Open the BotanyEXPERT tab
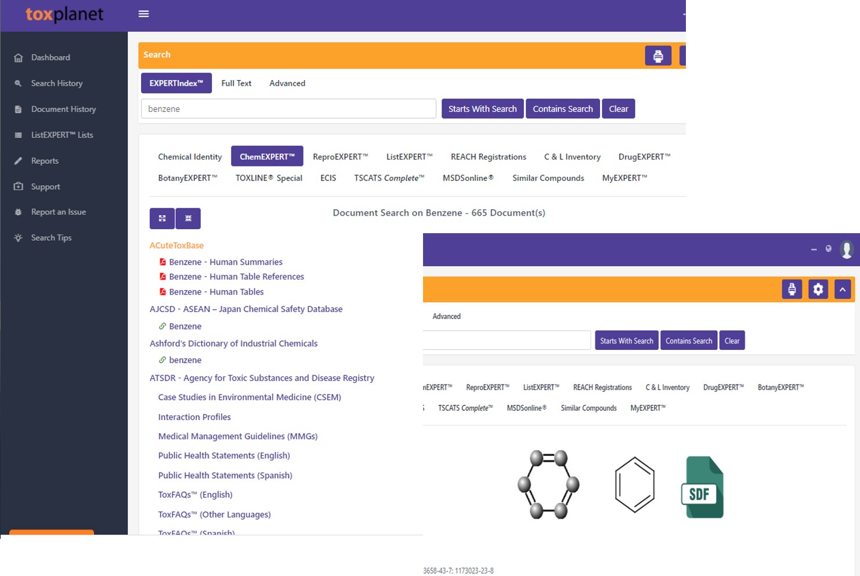The height and width of the screenshot is (576, 860). click(x=187, y=178)
